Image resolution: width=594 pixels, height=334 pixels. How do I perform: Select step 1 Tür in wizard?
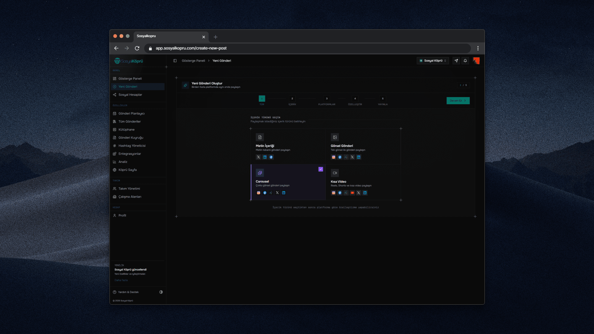click(262, 101)
